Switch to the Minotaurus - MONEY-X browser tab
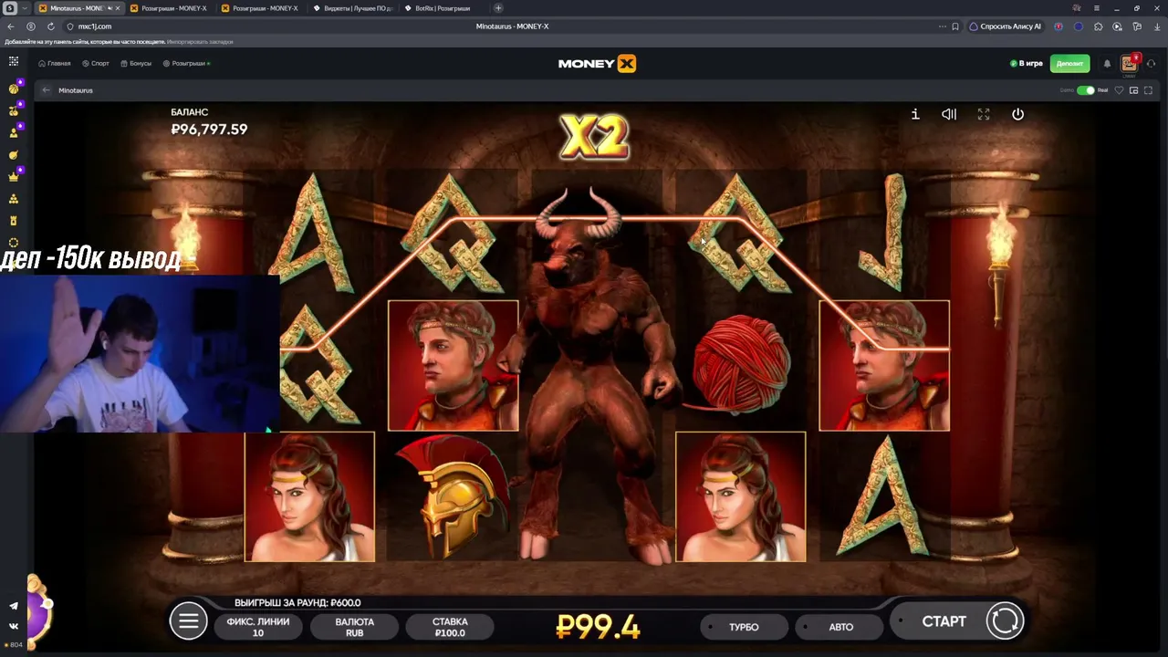The height and width of the screenshot is (657, 1168). (x=78, y=8)
